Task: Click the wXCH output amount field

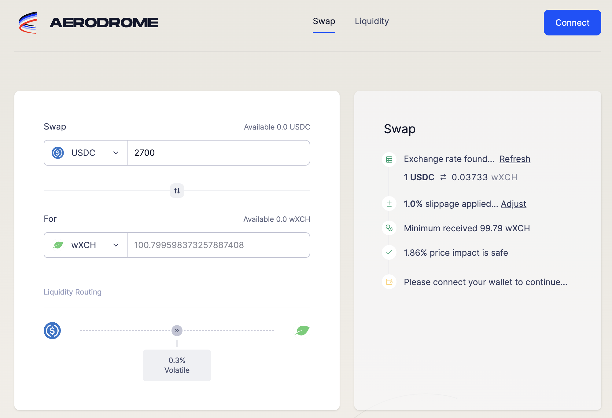Action: tap(219, 245)
